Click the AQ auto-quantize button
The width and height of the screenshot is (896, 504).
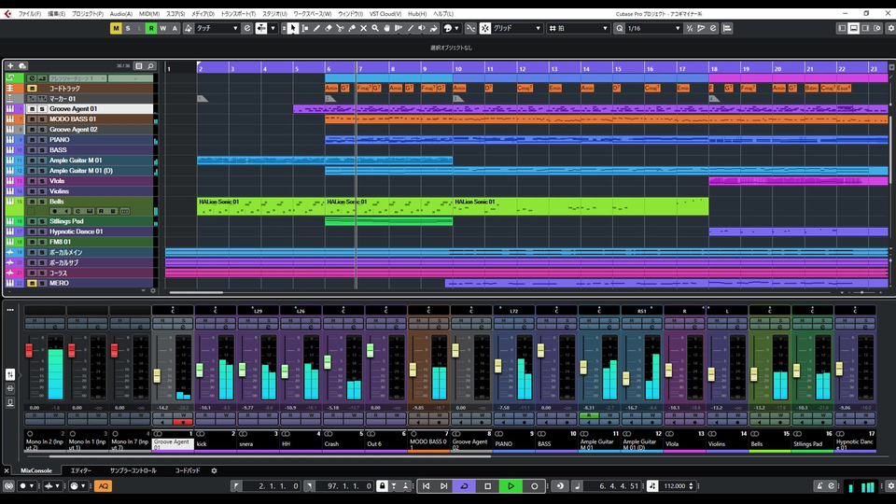click(x=104, y=486)
